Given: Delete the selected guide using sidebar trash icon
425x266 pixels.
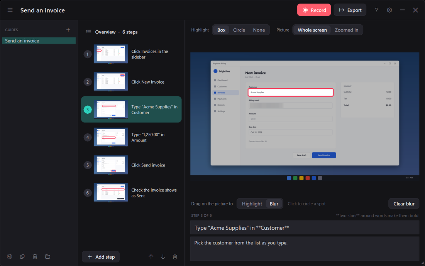Looking at the screenshot, I should click(35, 256).
